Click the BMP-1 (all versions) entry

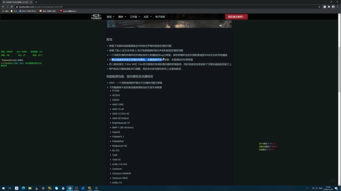tap(123, 127)
